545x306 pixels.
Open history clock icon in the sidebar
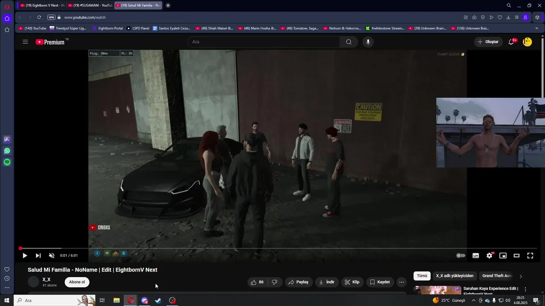coord(7,279)
